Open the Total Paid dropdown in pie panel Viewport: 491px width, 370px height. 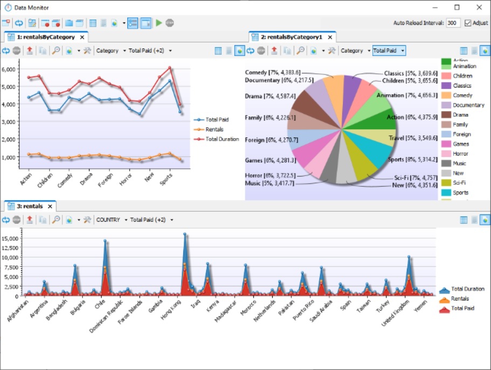389,51
